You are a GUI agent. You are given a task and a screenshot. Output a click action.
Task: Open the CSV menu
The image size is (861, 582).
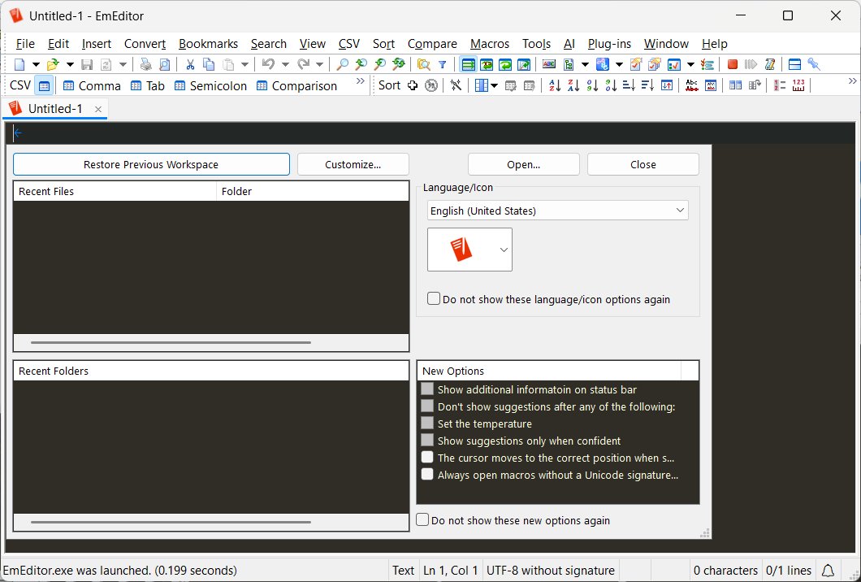pyautogui.click(x=348, y=44)
